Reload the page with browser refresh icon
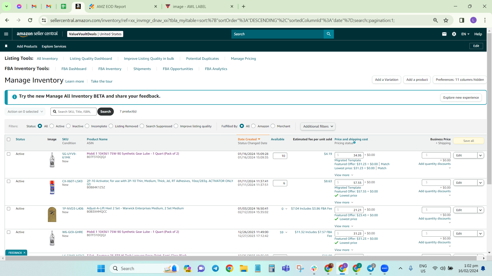 point(30,20)
